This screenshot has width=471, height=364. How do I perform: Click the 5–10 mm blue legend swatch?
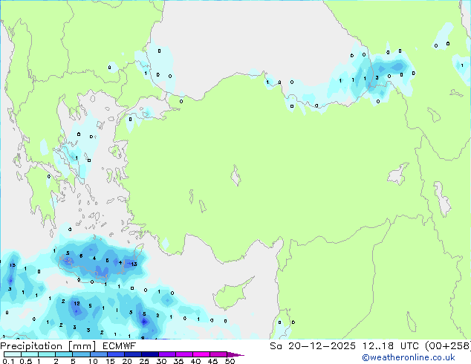click(x=81, y=354)
